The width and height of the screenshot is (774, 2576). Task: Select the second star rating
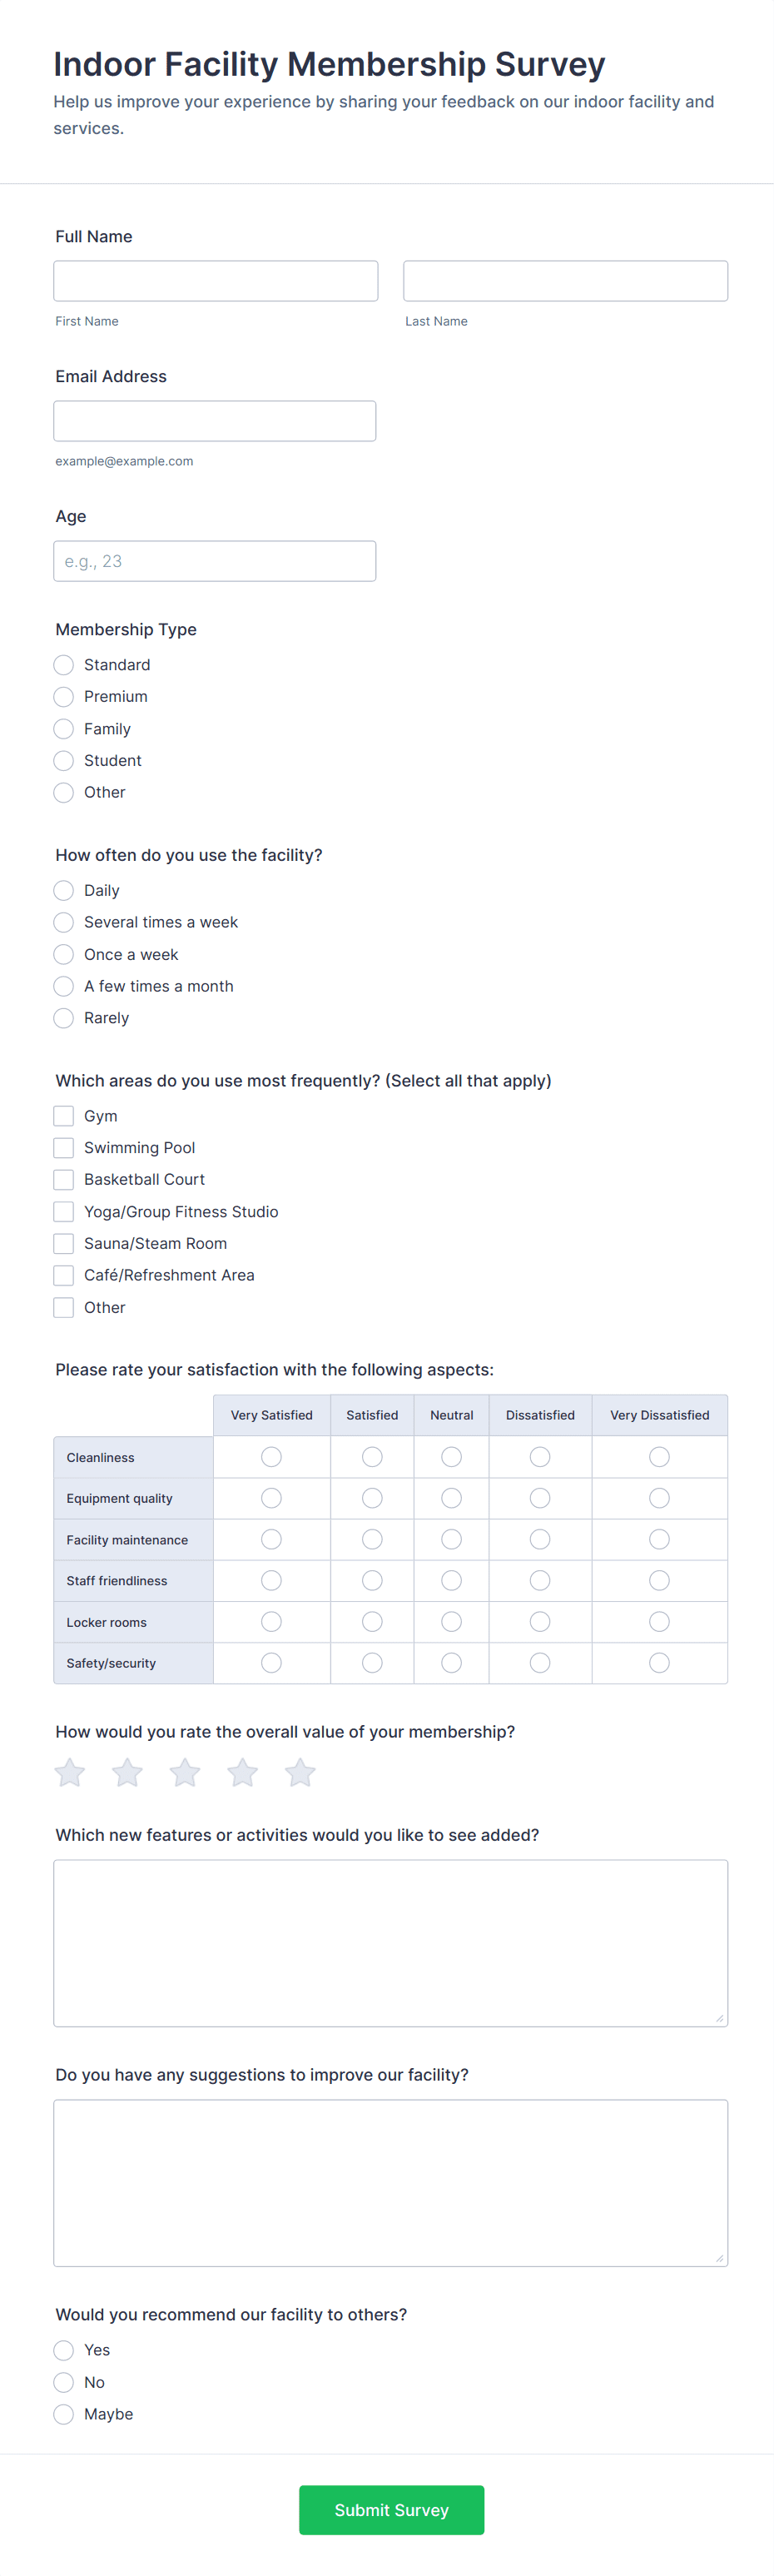[127, 1773]
